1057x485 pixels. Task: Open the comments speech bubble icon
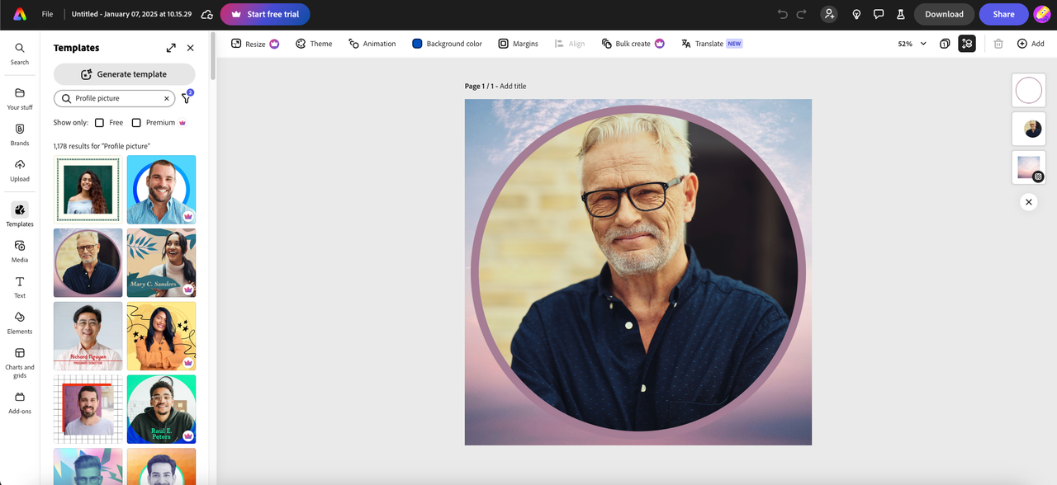[879, 14]
